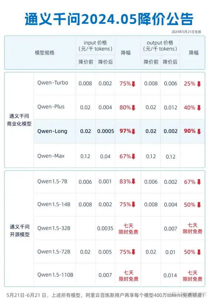Image resolution: width=208 pixels, height=298 pixels.
Task: Click the down arrow beside Qwen1.5-72B input 75%
Action: click(x=134, y=252)
